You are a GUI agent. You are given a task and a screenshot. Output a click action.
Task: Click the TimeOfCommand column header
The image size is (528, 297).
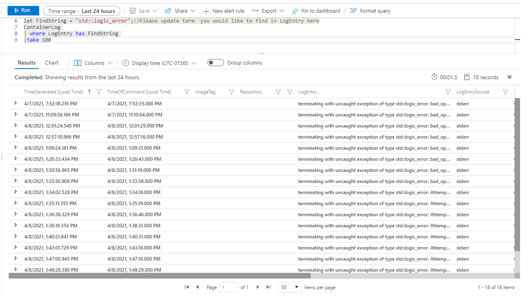click(139, 92)
